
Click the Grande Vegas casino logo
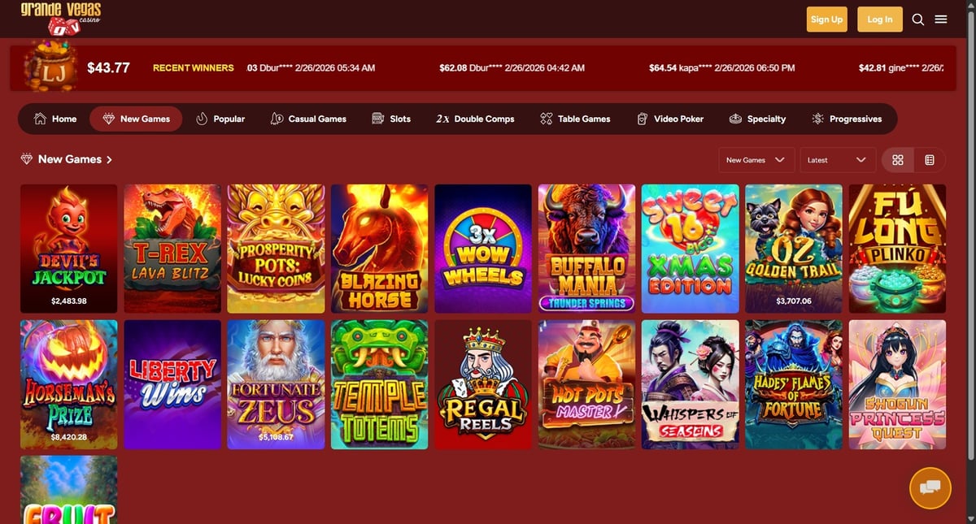click(x=61, y=18)
